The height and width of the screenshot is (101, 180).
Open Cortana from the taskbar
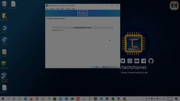click(x=14, y=98)
